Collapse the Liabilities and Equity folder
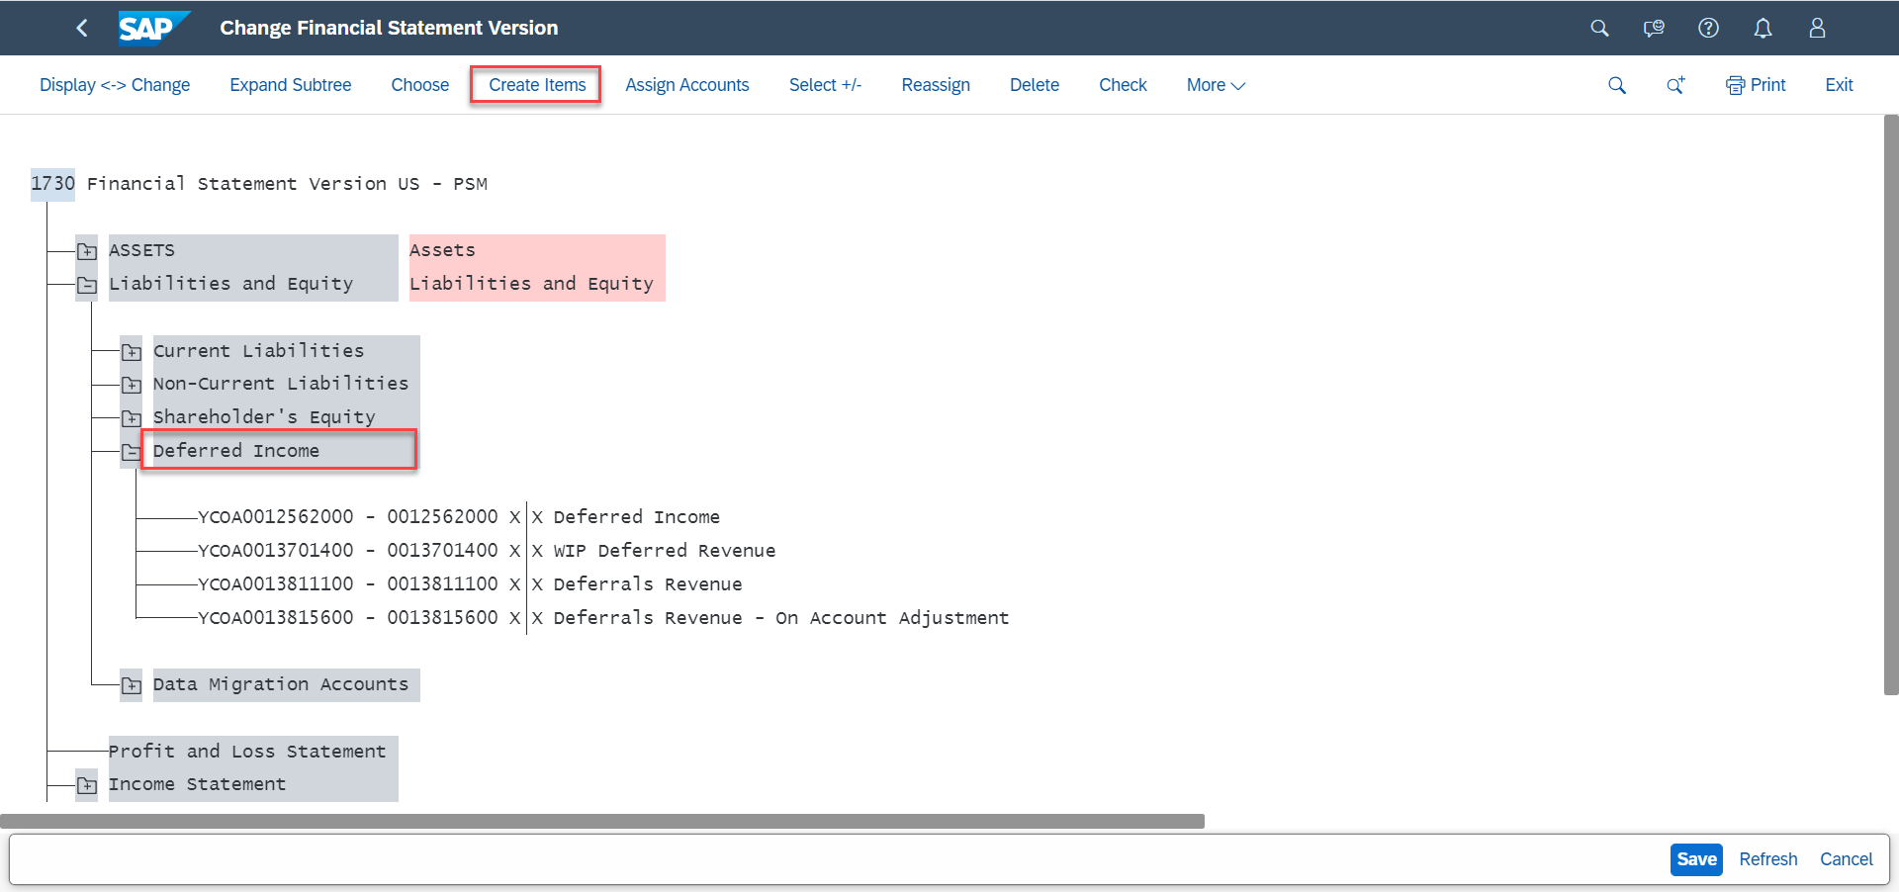The height and width of the screenshot is (892, 1899). [x=87, y=285]
